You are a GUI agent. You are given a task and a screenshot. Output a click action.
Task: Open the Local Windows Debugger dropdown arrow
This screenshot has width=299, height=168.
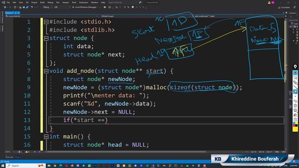98,7
